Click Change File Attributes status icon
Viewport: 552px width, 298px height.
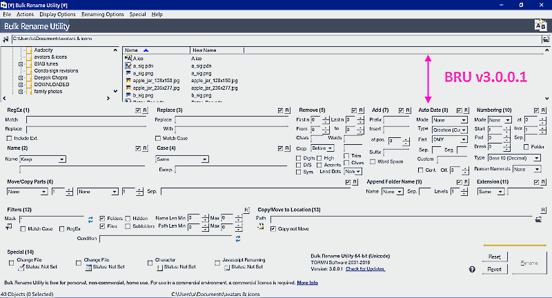point(21,268)
